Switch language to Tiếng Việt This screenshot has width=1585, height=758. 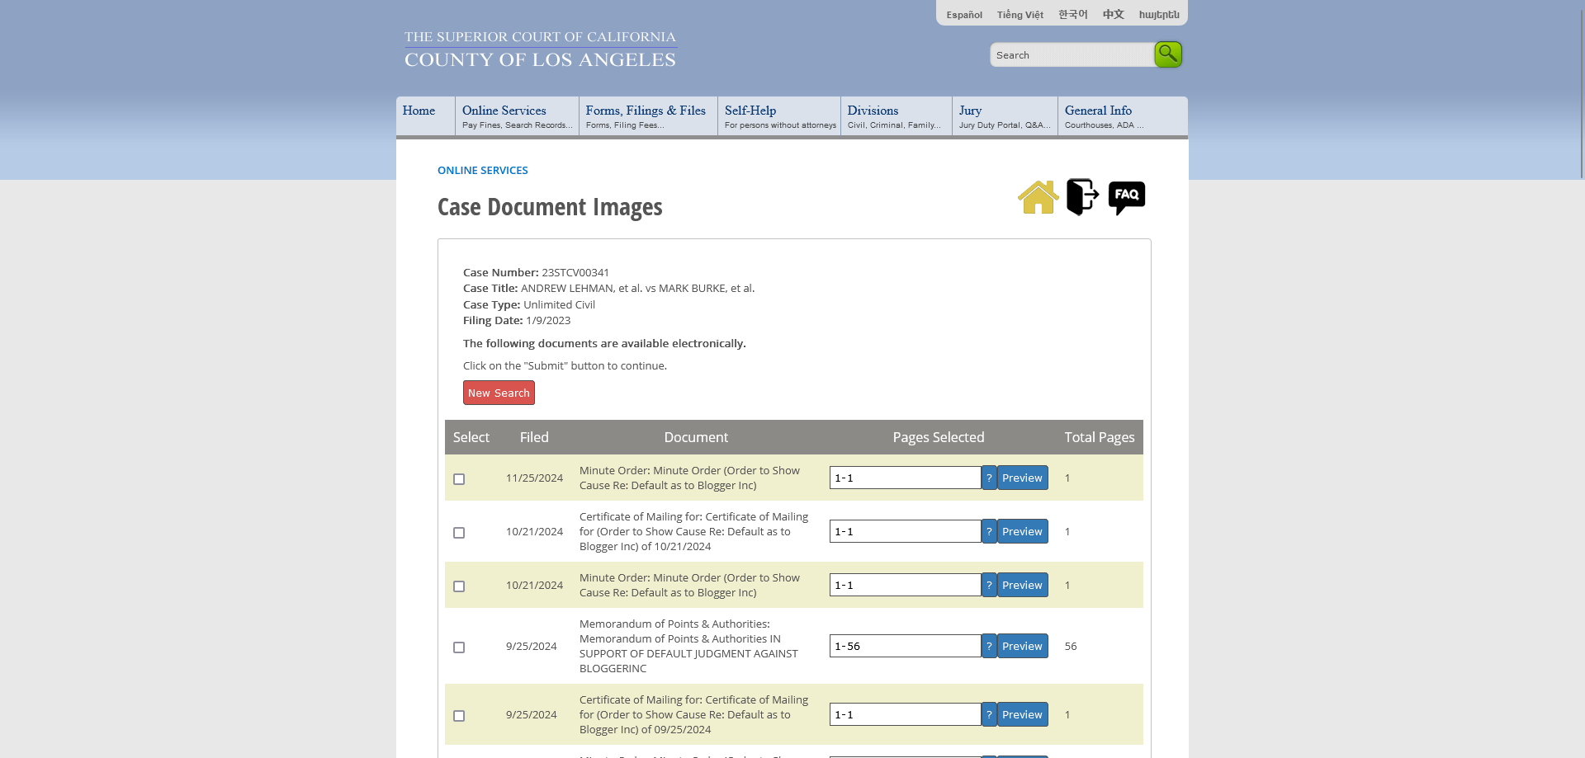(1020, 15)
